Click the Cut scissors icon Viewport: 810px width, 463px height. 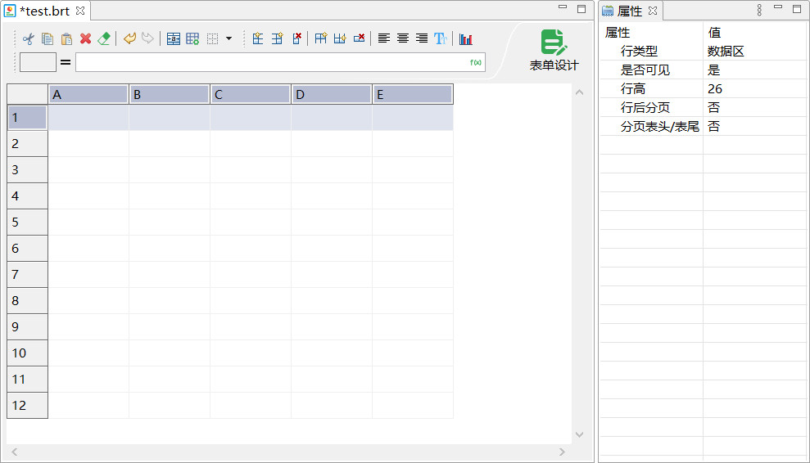(29, 38)
